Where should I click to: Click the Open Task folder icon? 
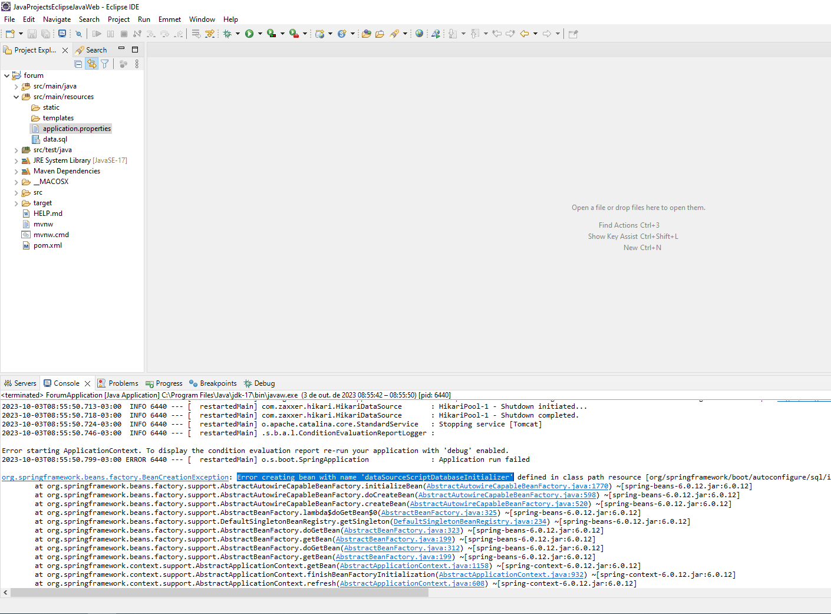[380, 34]
